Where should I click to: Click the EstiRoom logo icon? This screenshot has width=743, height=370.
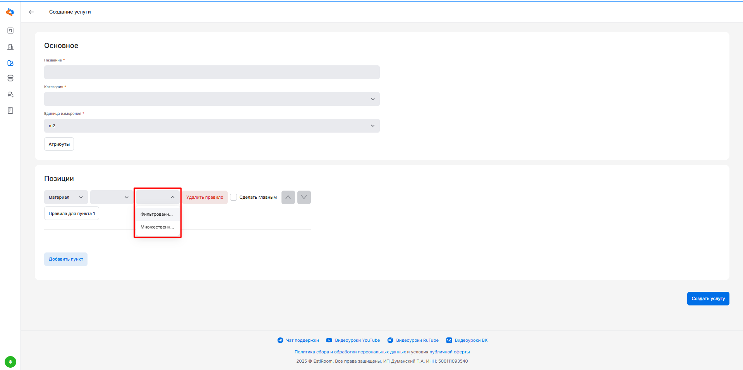click(x=10, y=12)
